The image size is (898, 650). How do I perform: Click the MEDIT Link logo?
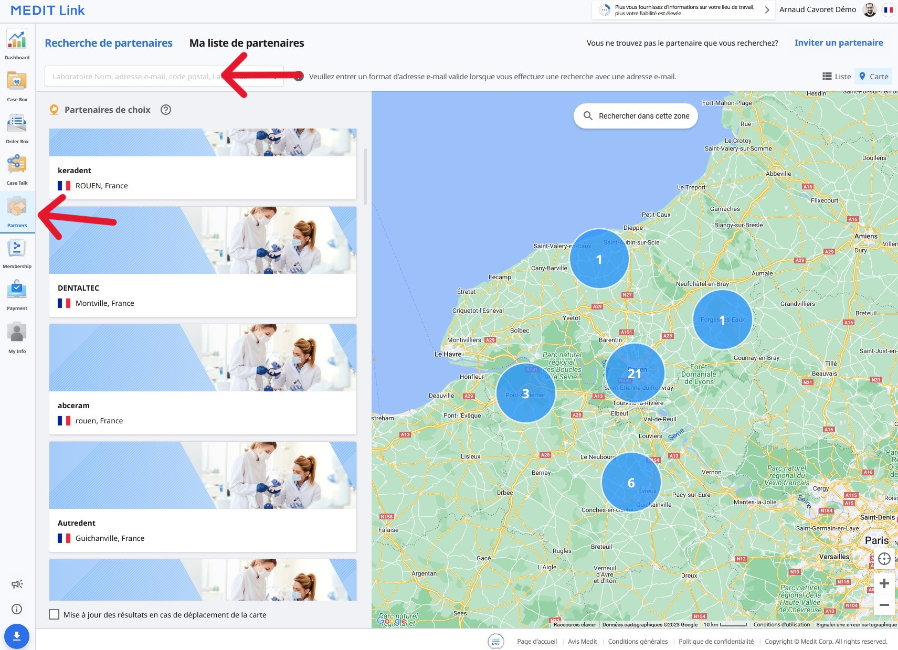point(47,10)
